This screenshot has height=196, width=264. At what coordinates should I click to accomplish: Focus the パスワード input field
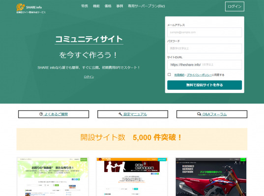click(x=205, y=49)
